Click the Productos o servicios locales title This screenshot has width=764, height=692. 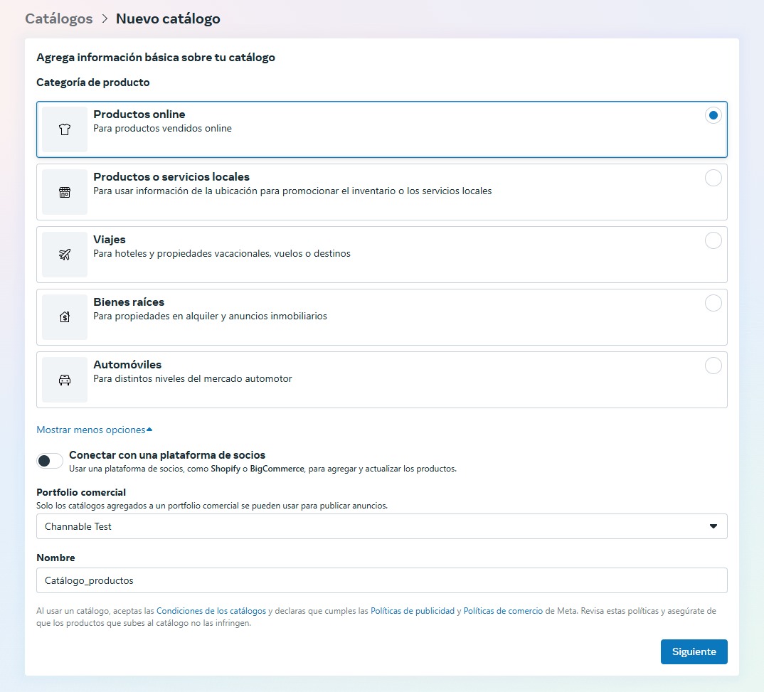pyautogui.click(x=171, y=177)
